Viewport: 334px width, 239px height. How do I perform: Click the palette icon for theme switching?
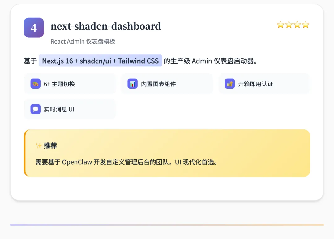pyautogui.click(x=35, y=84)
